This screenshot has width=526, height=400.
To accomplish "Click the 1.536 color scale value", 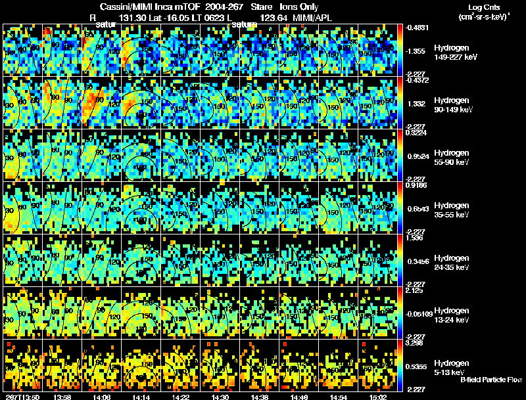I will coord(414,238).
